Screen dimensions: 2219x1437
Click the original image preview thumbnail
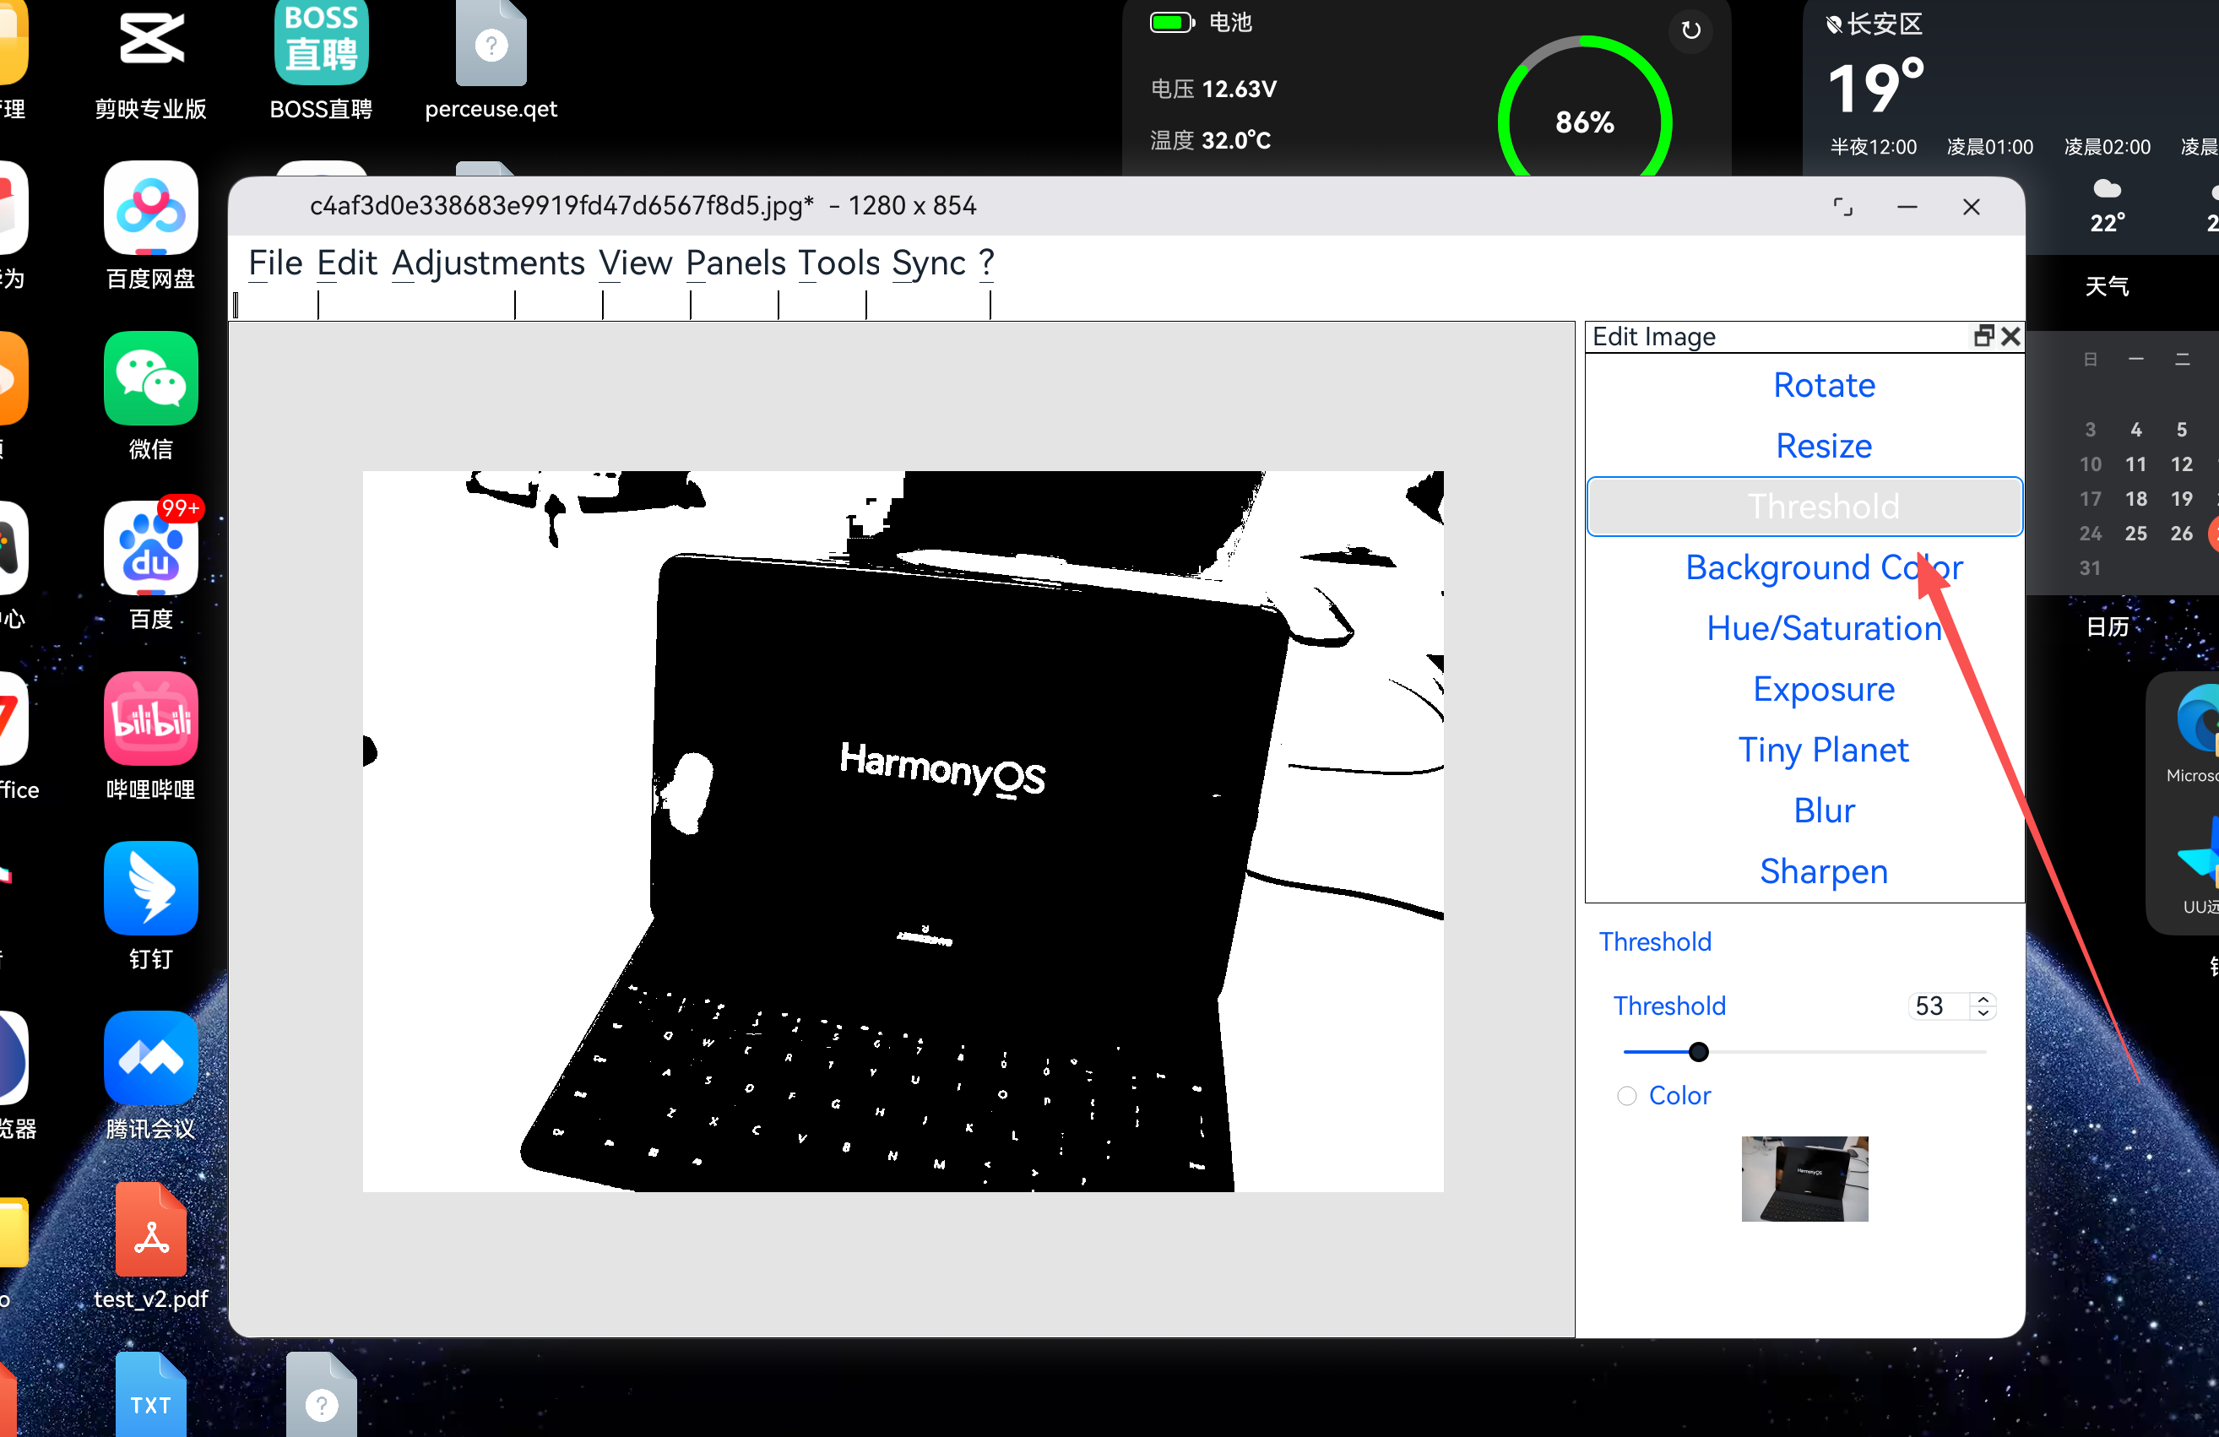tap(1805, 1179)
